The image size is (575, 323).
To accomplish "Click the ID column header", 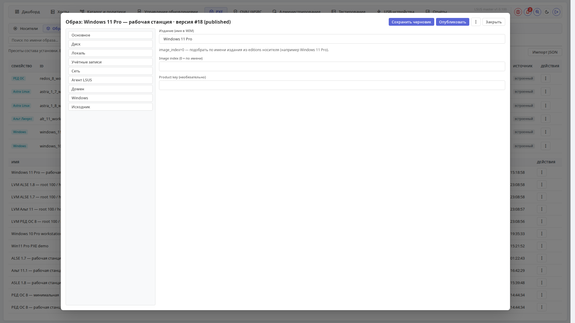I will [42, 66].
